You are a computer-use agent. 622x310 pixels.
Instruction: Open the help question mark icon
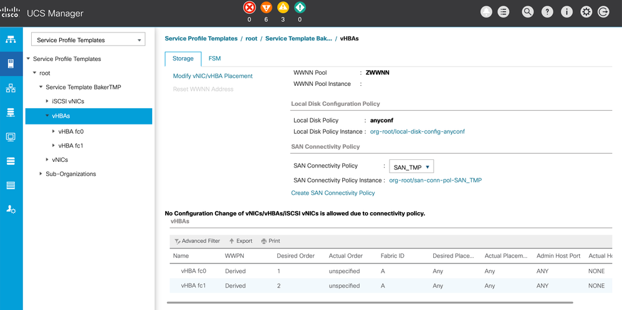(x=547, y=12)
